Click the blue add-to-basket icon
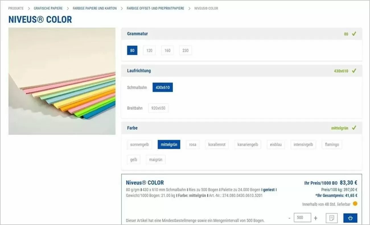The image size is (370, 225). point(350,218)
